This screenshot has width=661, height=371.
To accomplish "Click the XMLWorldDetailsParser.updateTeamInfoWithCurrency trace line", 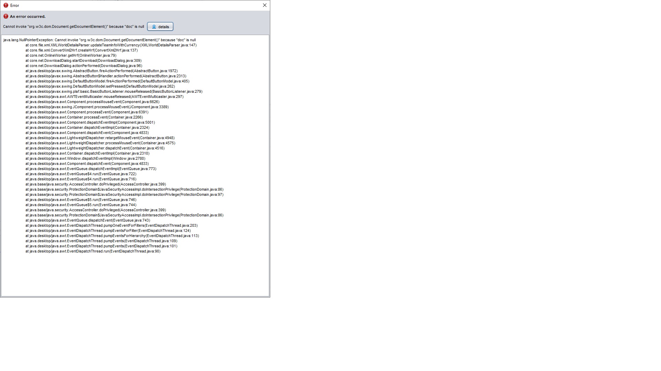I will pos(111,45).
